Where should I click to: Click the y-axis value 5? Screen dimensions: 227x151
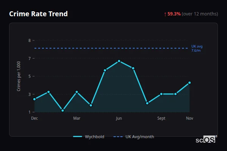pyautogui.click(x=30, y=76)
